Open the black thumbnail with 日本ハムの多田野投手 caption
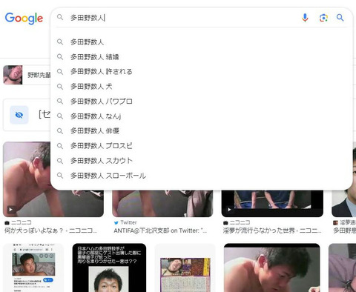 [x=109, y=268]
